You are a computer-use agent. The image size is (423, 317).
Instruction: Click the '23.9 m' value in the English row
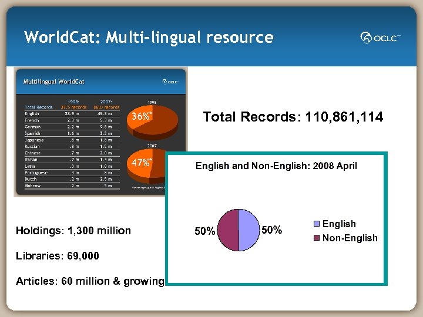72,113
